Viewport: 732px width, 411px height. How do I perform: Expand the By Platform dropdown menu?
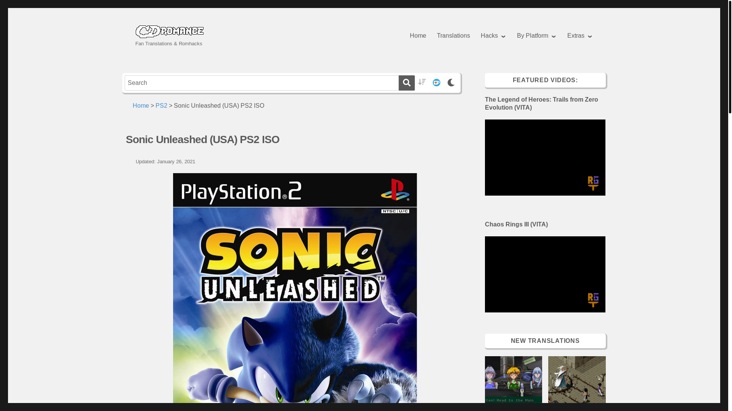point(536,36)
